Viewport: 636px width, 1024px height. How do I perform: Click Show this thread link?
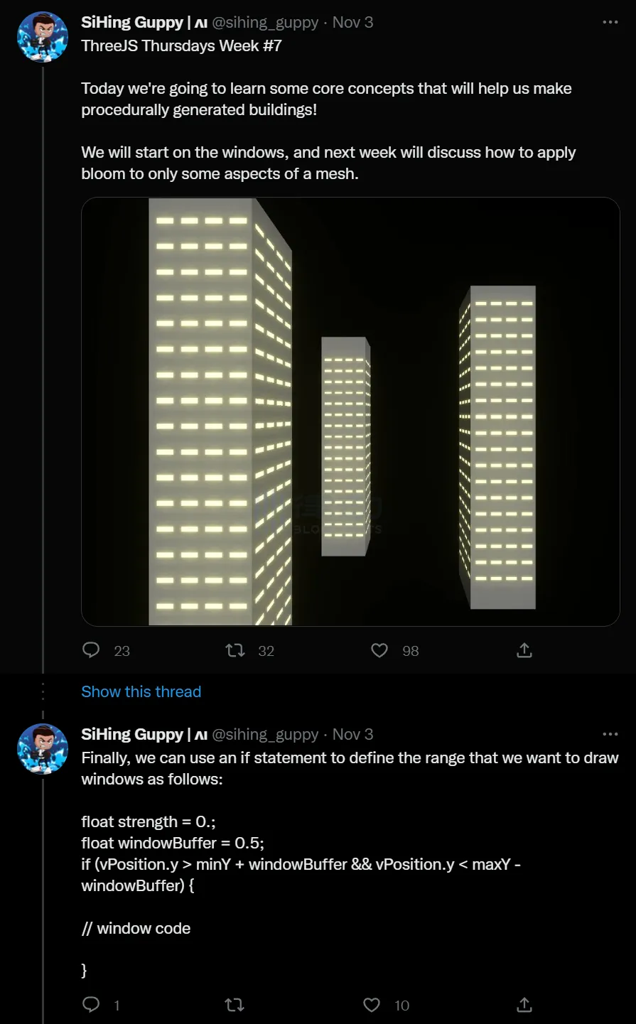(141, 691)
